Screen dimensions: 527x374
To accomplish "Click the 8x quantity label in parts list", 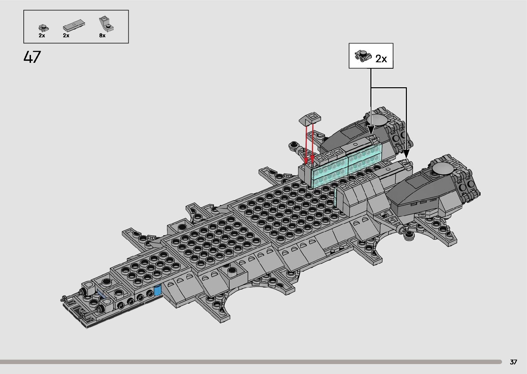I will (x=102, y=36).
